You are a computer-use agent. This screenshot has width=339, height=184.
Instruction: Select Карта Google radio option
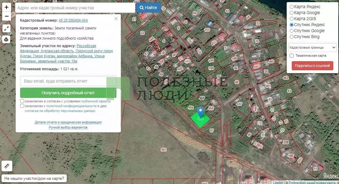pos(292,13)
